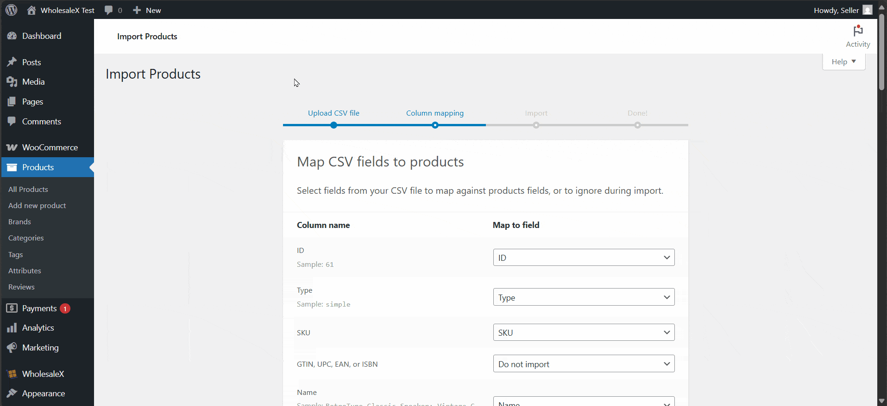Click the Column mapping step marker
This screenshot has height=406, width=887.
click(x=435, y=125)
